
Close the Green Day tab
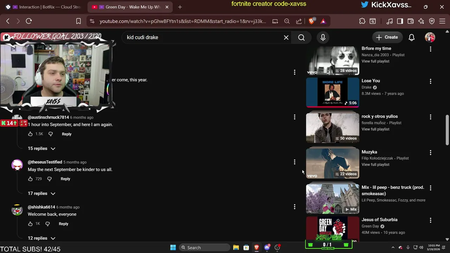click(167, 7)
